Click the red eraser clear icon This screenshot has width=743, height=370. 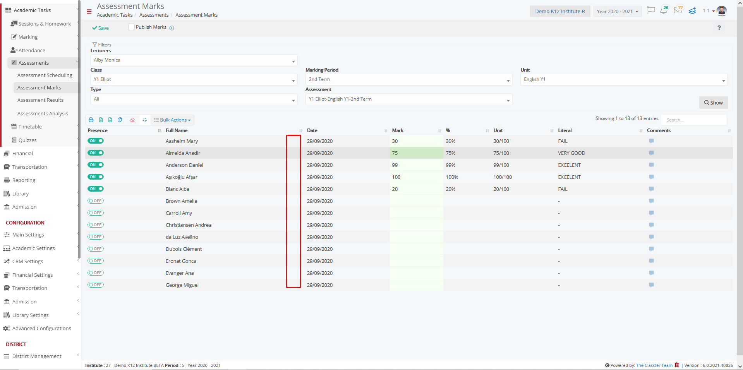[132, 120]
